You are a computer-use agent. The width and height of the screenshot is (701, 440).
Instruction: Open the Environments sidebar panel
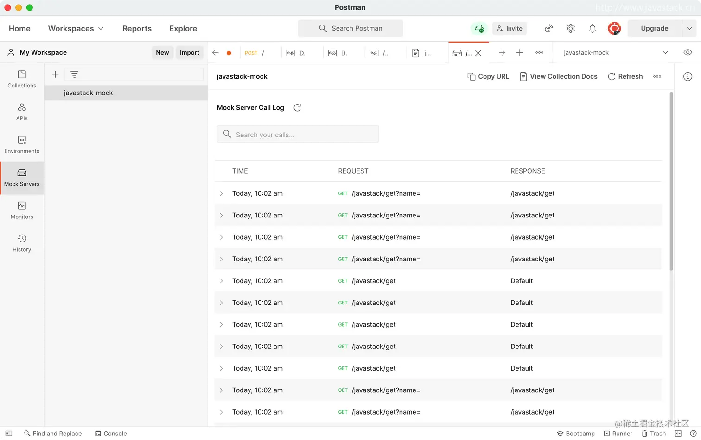pyautogui.click(x=22, y=145)
